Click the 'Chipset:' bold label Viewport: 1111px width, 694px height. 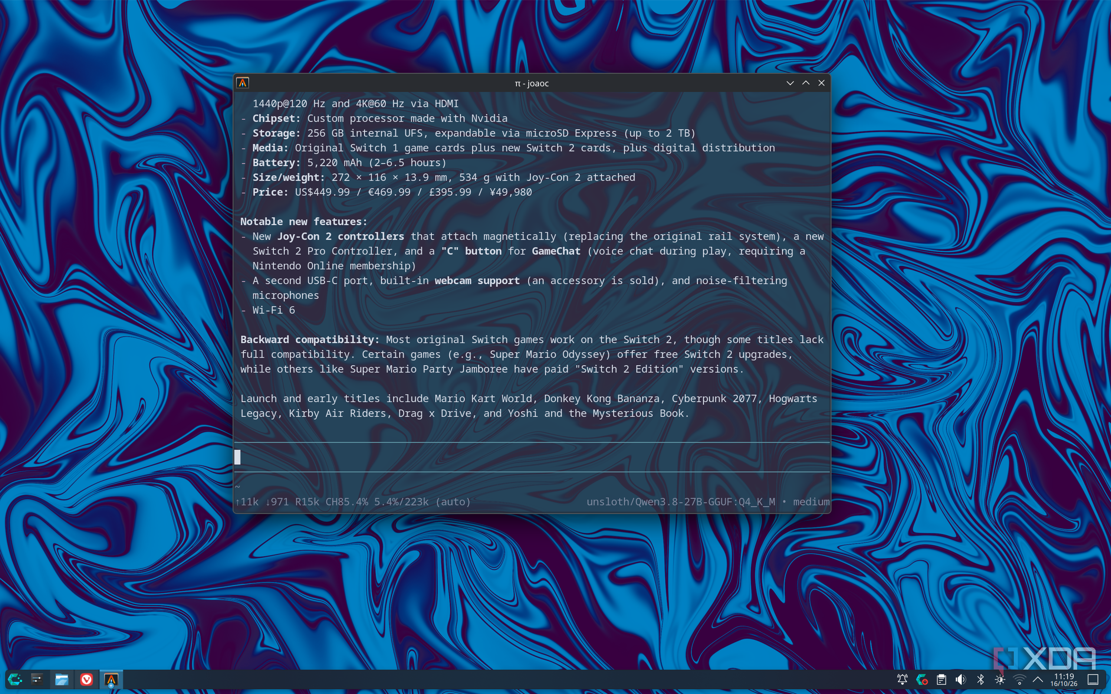pos(276,118)
